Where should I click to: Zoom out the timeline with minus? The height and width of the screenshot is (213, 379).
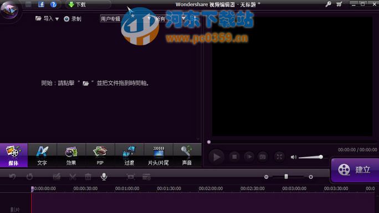(x=266, y=177)
